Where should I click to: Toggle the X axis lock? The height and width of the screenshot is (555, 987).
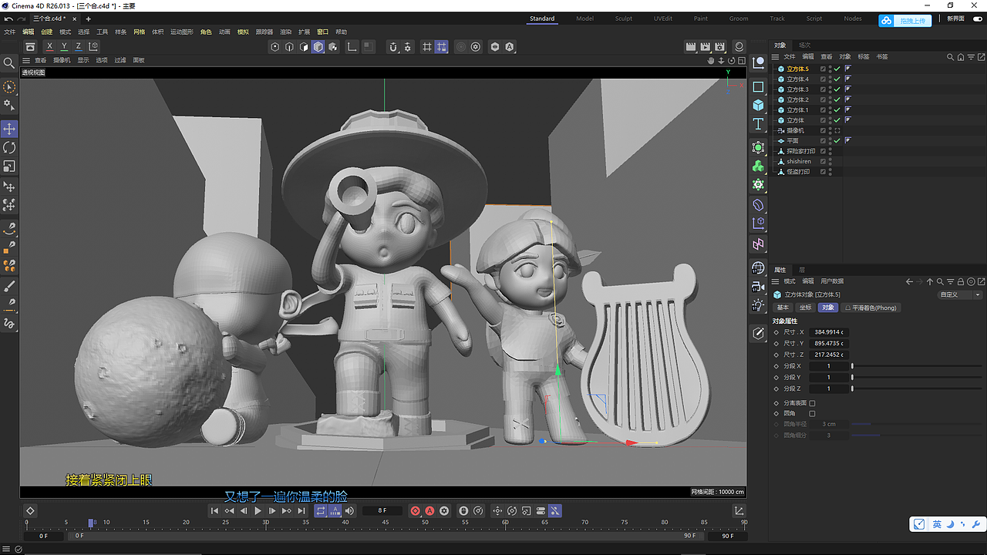(50, 47)
